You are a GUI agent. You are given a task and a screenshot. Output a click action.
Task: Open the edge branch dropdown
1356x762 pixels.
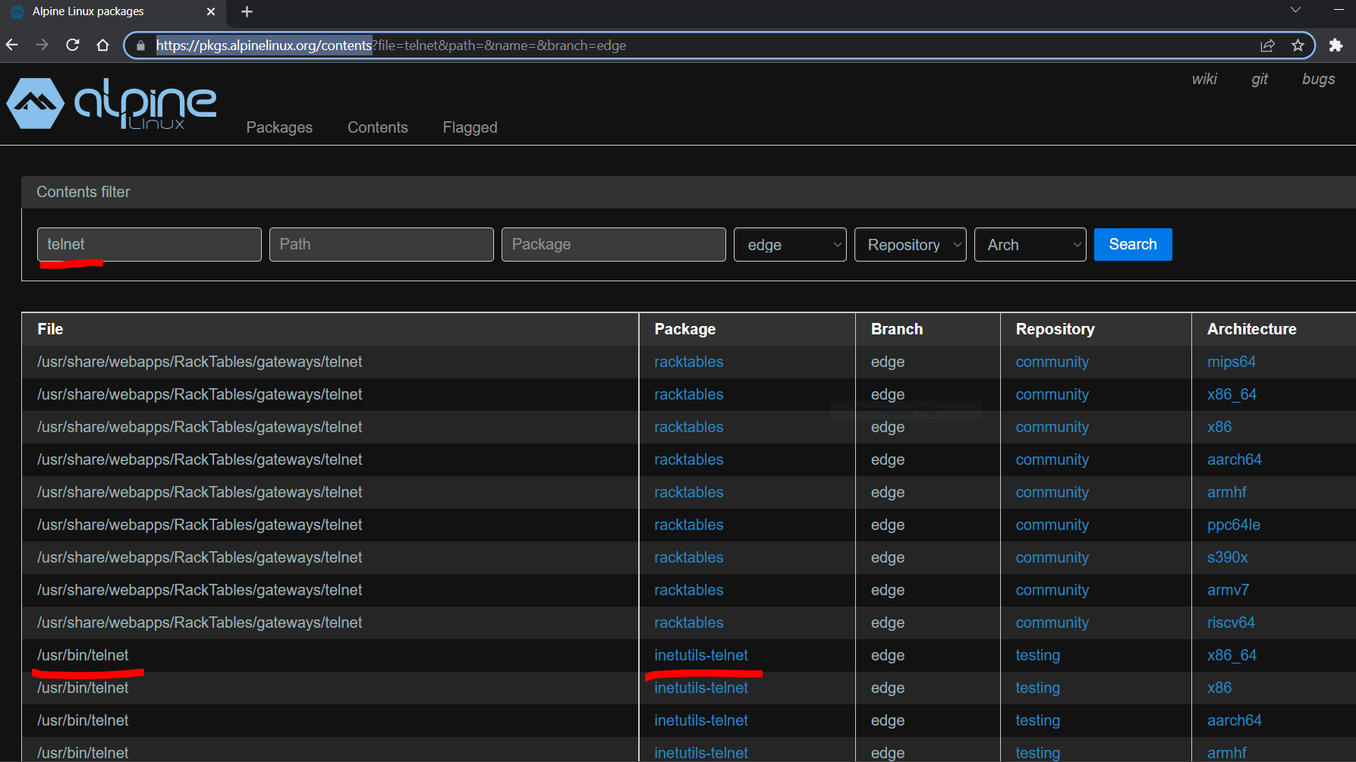tap(790, 244)
